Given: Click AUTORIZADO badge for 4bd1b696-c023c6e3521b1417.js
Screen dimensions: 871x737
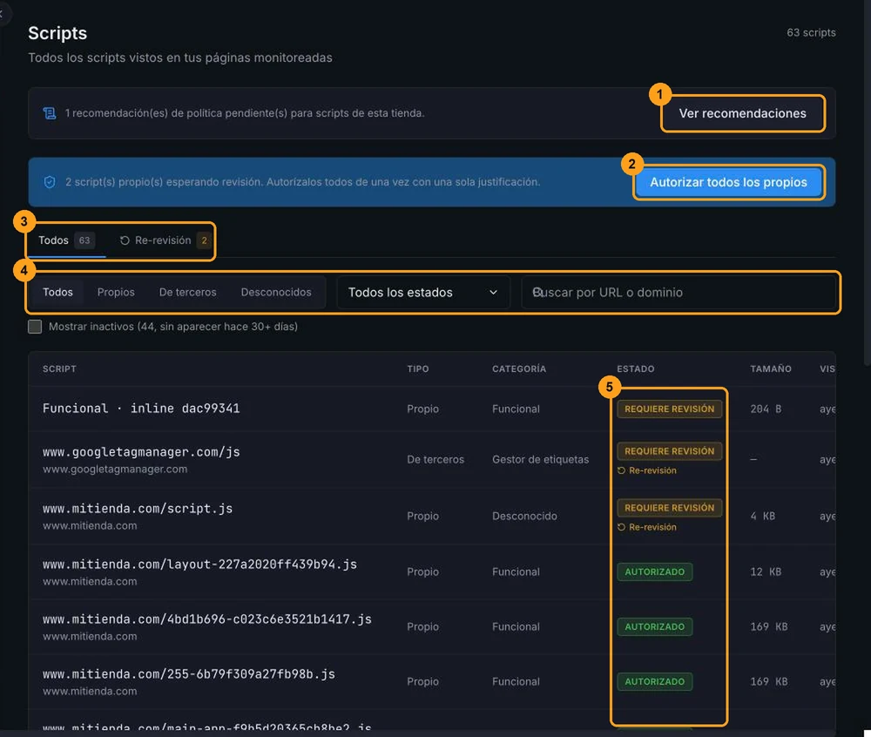Looking at the screenshot, I should click(654, 626).
